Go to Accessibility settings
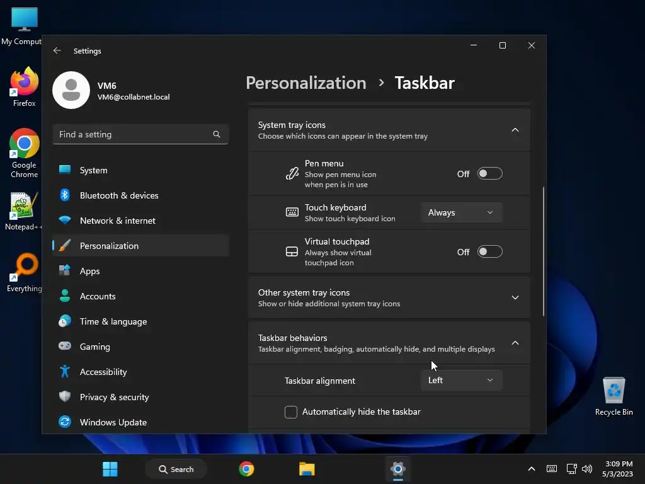This screenshot has width=645, height=484. coord(140,372)
